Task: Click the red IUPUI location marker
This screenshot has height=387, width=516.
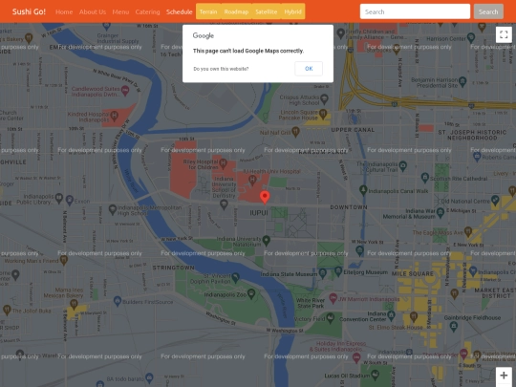Action: pos(265,197)
